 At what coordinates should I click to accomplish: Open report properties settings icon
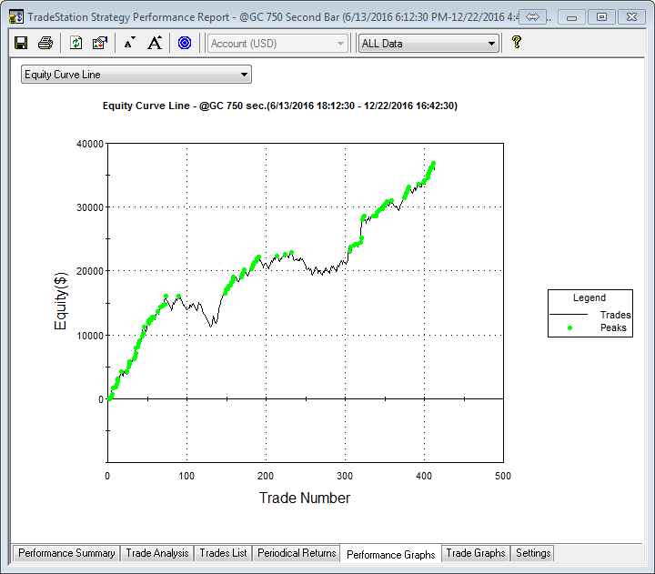coord(100,43)
